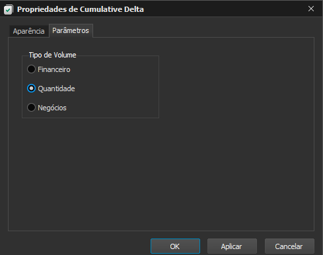
Task: Click the Propriedades de Cumulative Delta title text
Action: [81, 9]
